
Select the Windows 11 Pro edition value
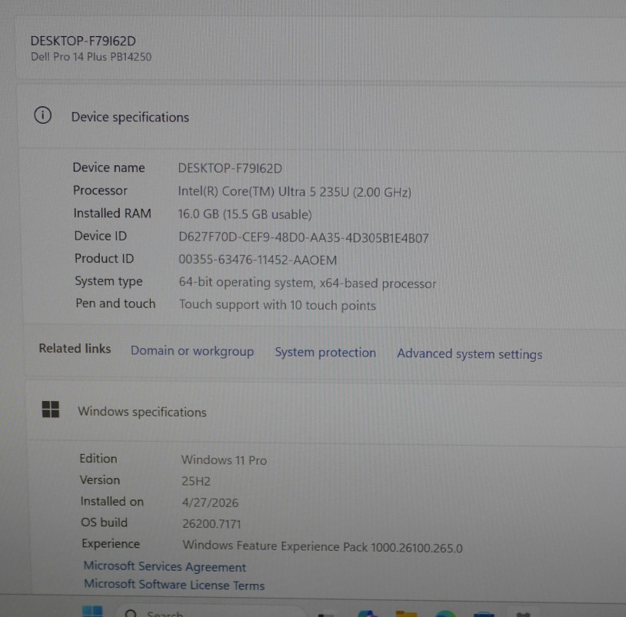pos(224,460)
